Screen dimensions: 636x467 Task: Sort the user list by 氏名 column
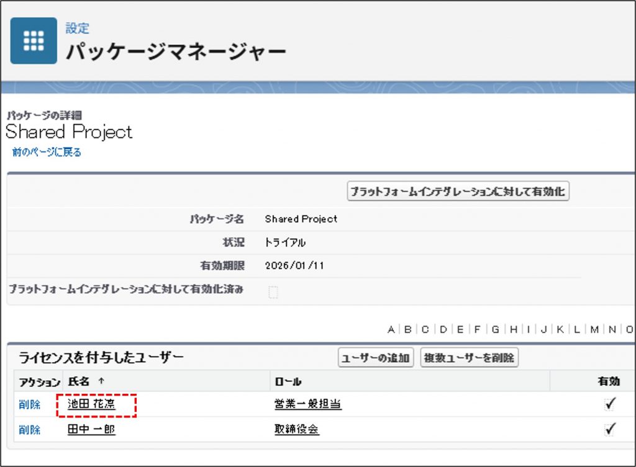point(78,381)
